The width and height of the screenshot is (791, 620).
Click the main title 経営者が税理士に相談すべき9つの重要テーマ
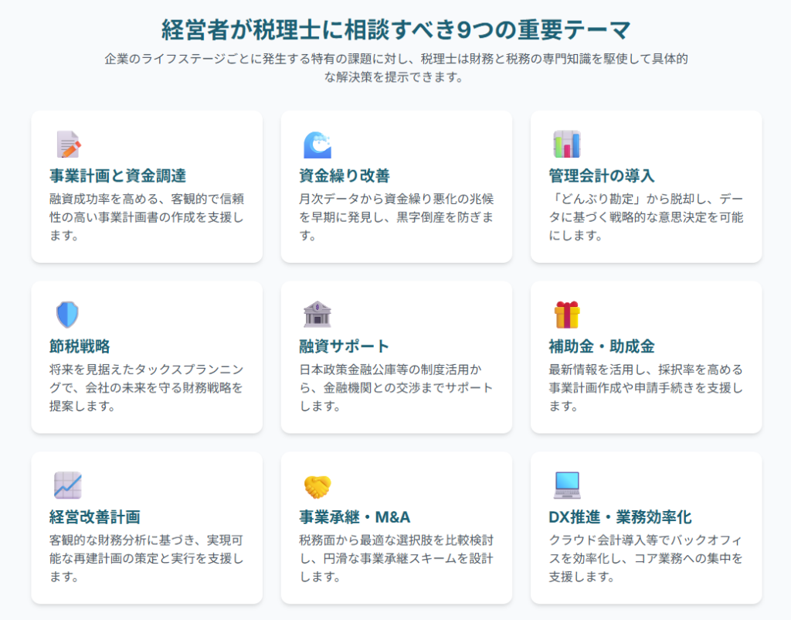click(395, 29)
